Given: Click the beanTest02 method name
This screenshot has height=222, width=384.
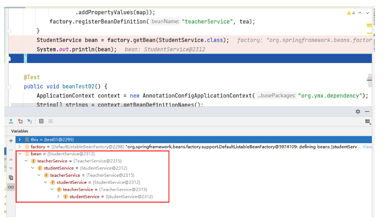Looking at the screenshot, I should click(78, 86).
